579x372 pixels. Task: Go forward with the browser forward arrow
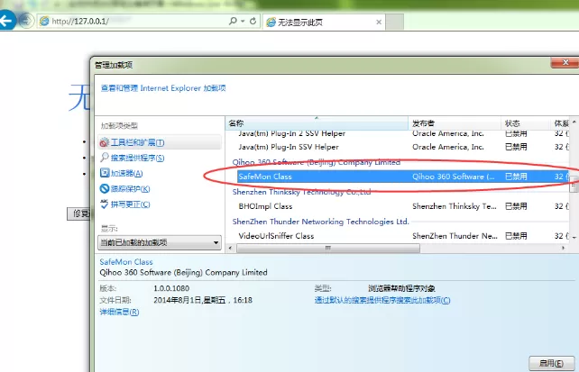click(x=26, y=21)
